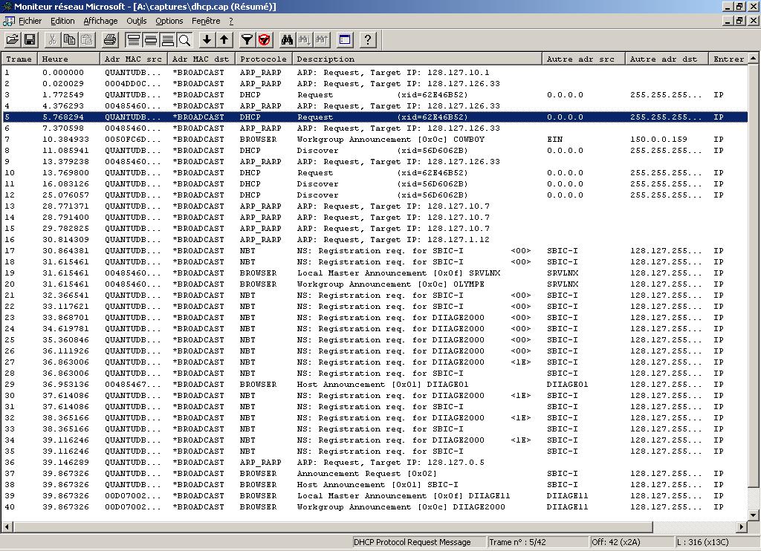The height and width of the screenshot is (551, 761).
Task: Select frame 3 DHCP Request row
Action: pyautogui.click(x=375, y=95)
